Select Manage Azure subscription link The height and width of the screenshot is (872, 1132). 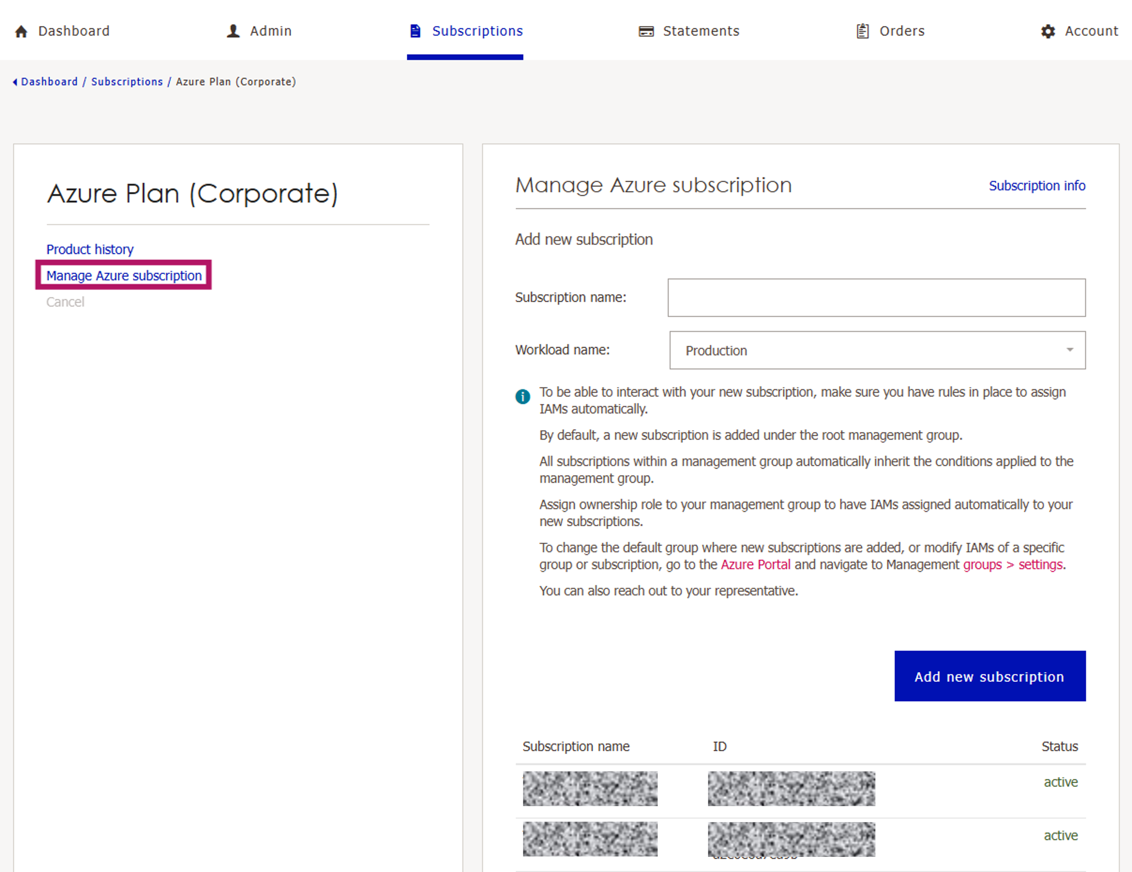pyautogui.click(x=124, y=276)
